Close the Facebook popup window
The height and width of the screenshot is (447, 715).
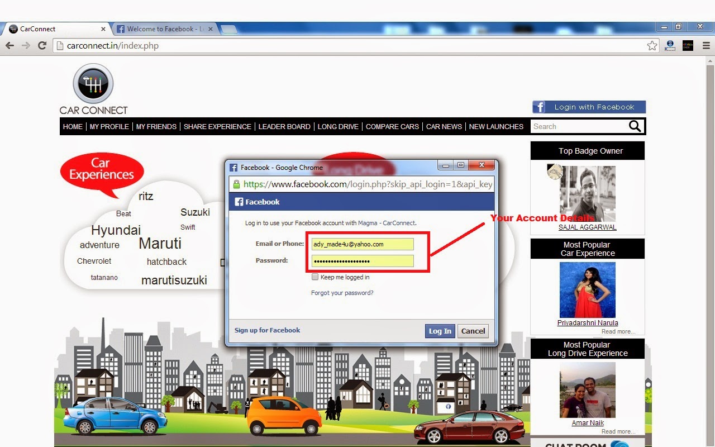click(x=482, y=165)
